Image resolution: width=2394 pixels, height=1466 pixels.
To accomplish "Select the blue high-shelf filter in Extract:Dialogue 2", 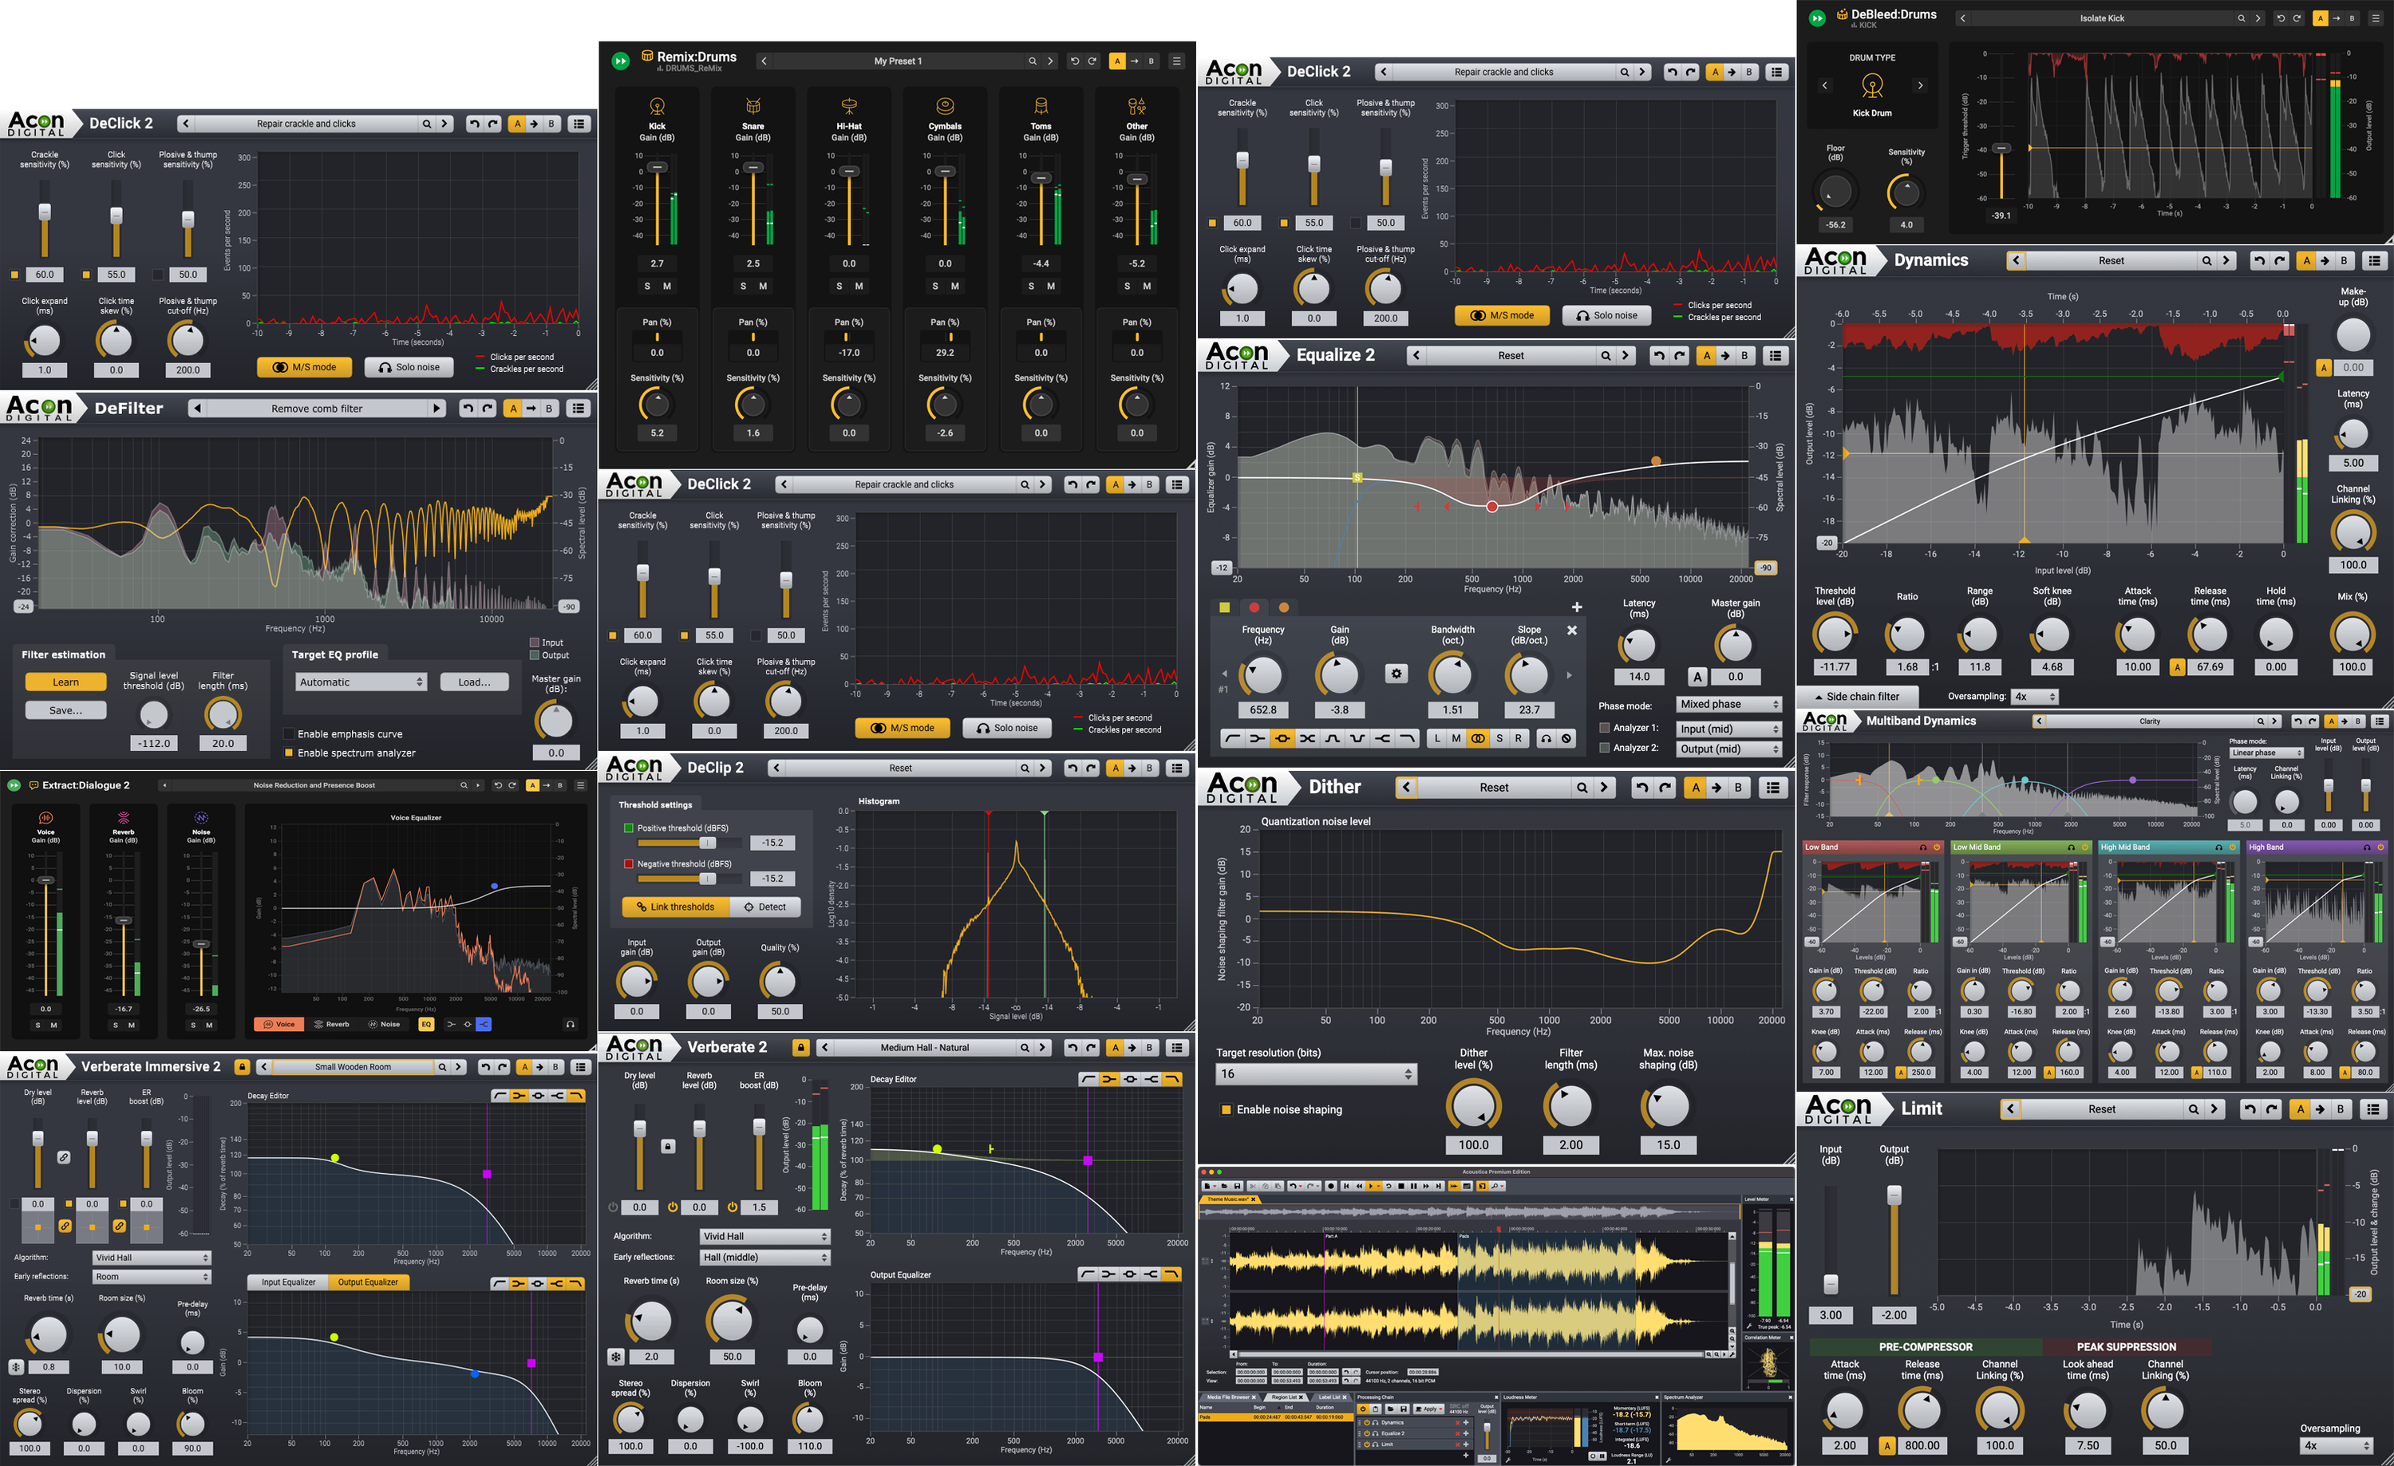I will click(484, 1024).
